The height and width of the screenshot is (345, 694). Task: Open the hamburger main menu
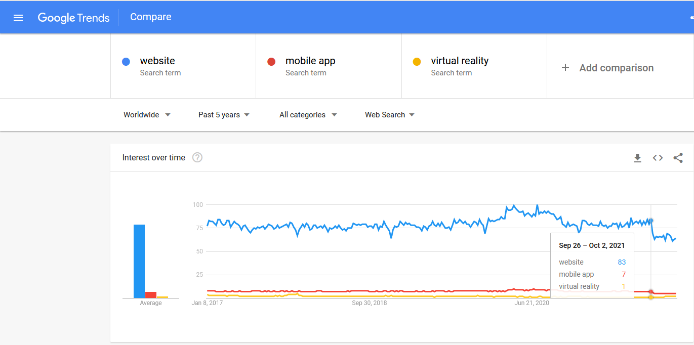[18, 18]
